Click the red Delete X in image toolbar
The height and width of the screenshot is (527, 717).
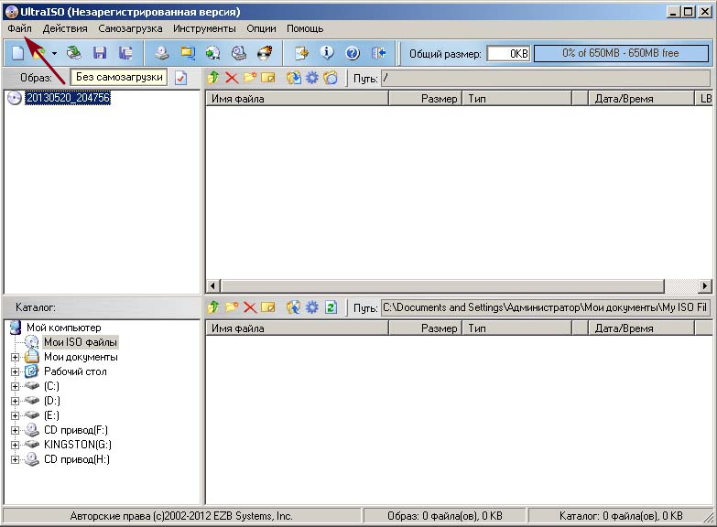pyautogui.click(x=232, y=78)
